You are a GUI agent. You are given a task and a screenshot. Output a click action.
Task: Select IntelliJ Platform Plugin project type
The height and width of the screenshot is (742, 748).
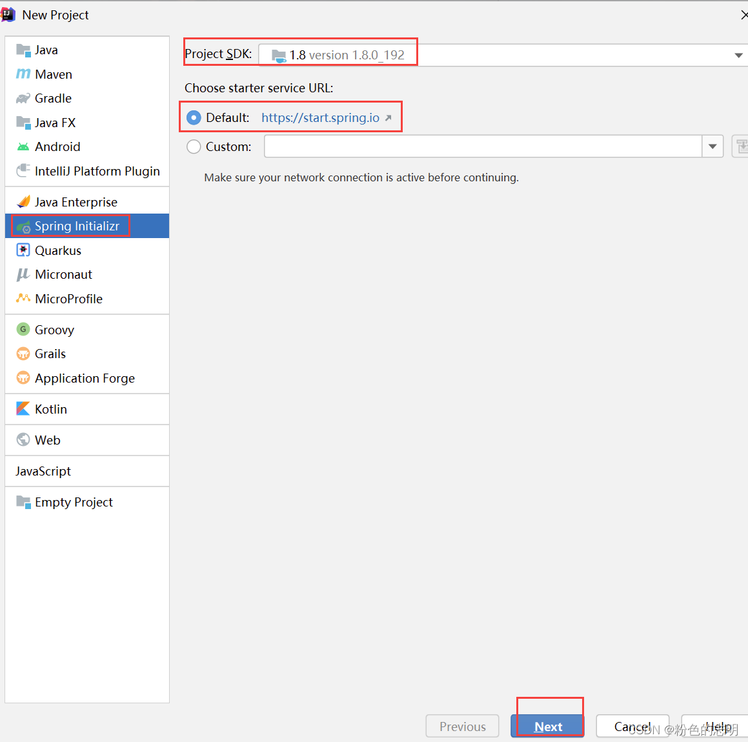pyautogui.click(x=87, y=171)
